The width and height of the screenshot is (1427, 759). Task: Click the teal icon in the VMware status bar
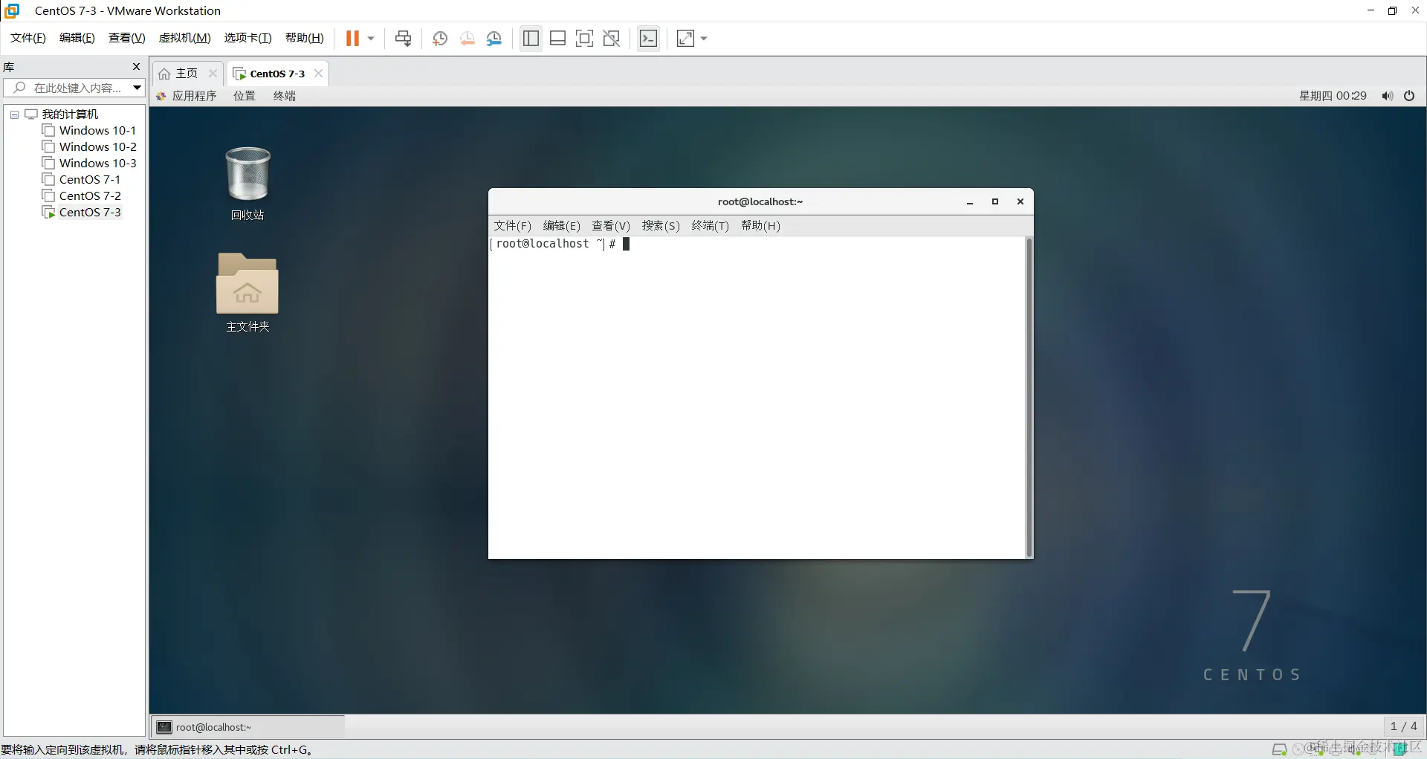pos(1400,749)
